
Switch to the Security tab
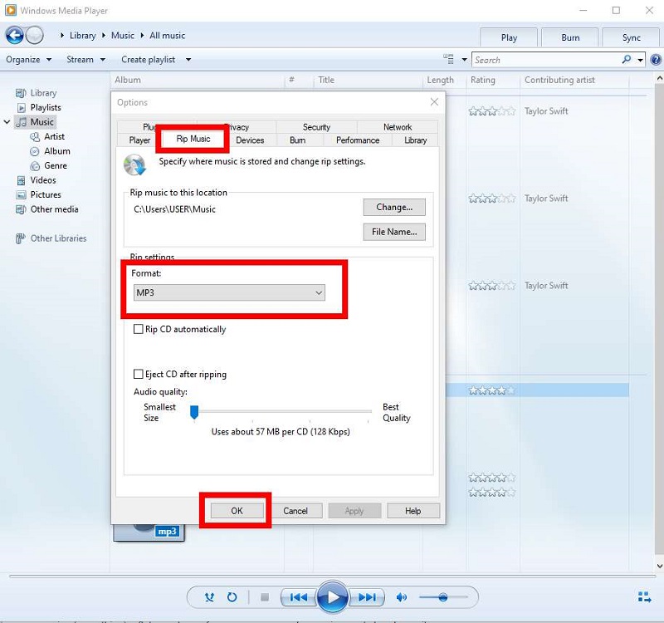pos(316,127)
